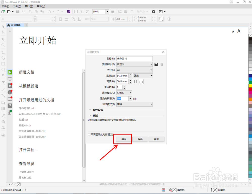
Task: Click the quick customize plus icon on property bar
Action: (x=169, y=19)
